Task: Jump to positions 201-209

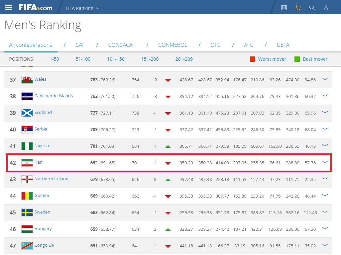Action: (x=184, y=59)
